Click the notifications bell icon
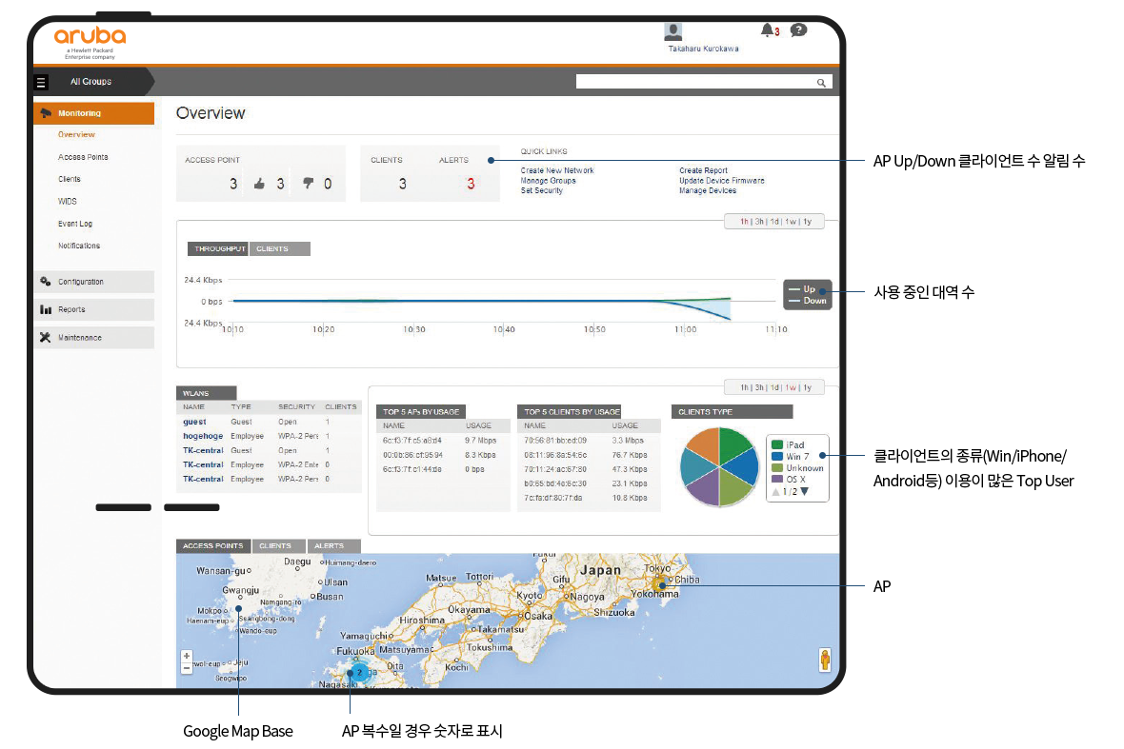The width and height of the screenshot is (1124, 749). click(767, 30)
